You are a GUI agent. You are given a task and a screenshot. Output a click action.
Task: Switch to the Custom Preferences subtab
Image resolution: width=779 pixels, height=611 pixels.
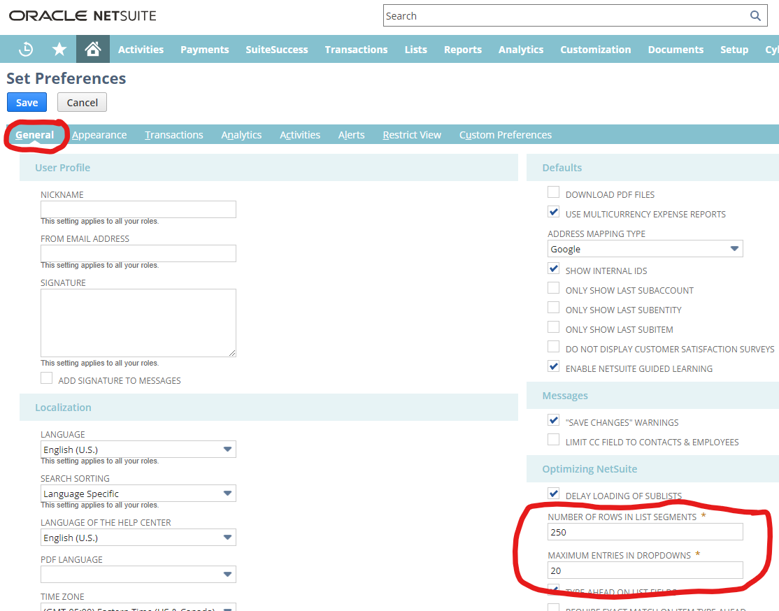506,135
